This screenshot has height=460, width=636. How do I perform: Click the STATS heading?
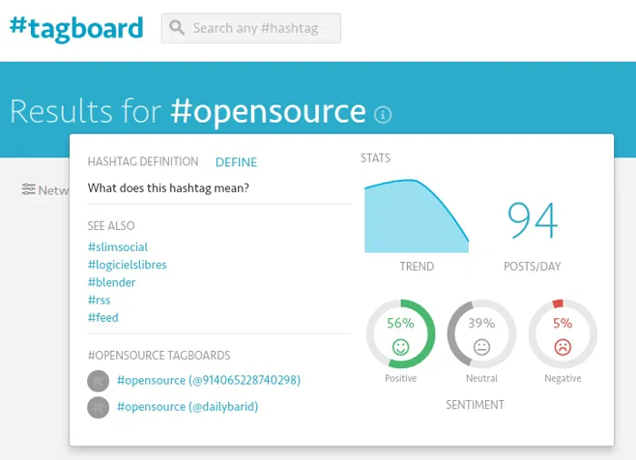click(375, 158)
